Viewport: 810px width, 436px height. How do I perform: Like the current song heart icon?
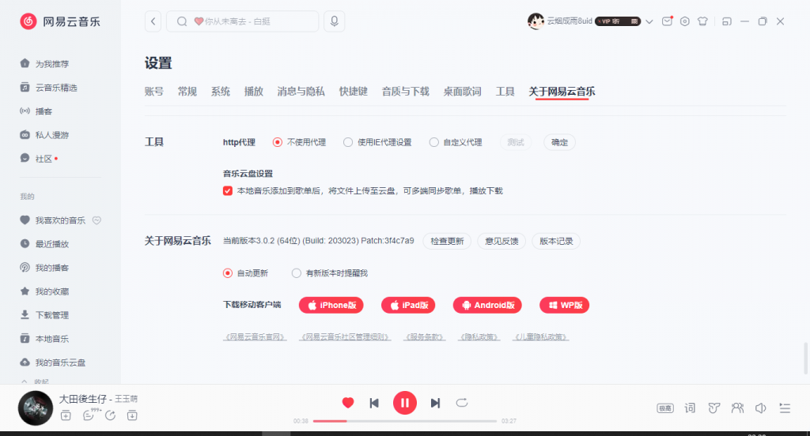pyautogui.click(x=348, y=403)
